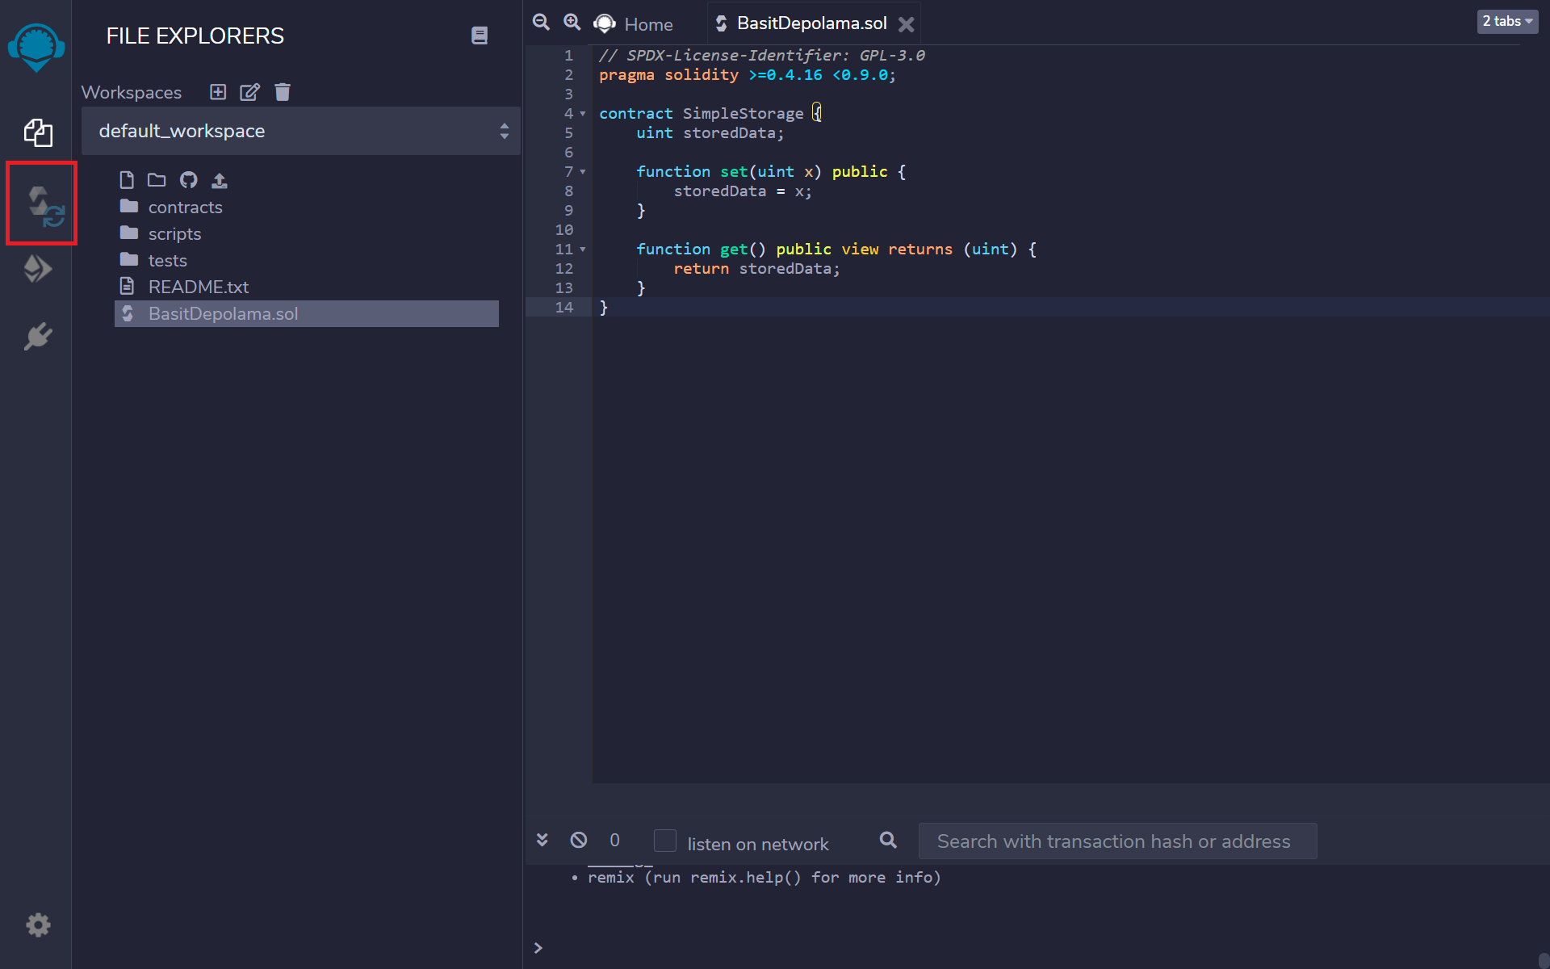Fold the get function at line 11
The height and width of the screenshot is (969, 1550).
tap(583, 250)
